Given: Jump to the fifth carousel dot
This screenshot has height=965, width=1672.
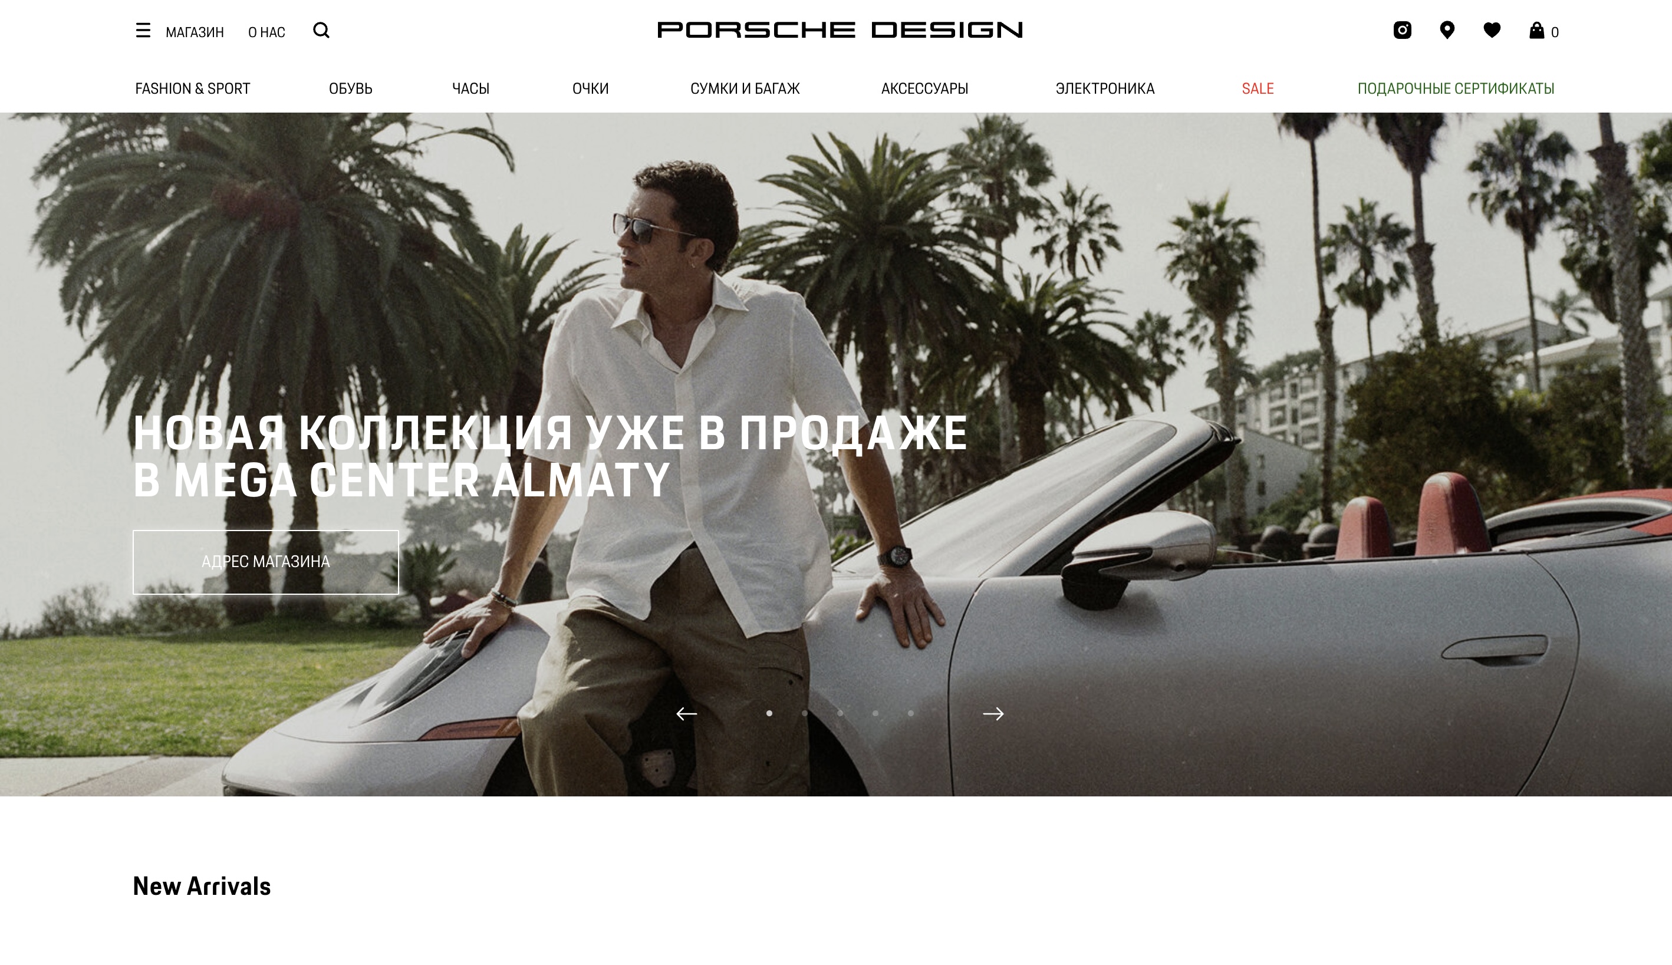Looking at the screenshot, I should point(910,713).
